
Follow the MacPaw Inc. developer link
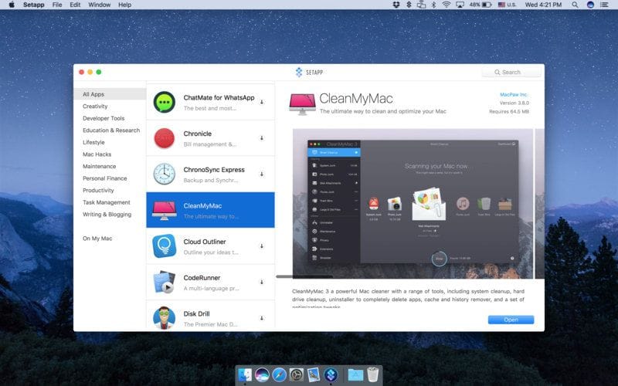coord(514,94)
